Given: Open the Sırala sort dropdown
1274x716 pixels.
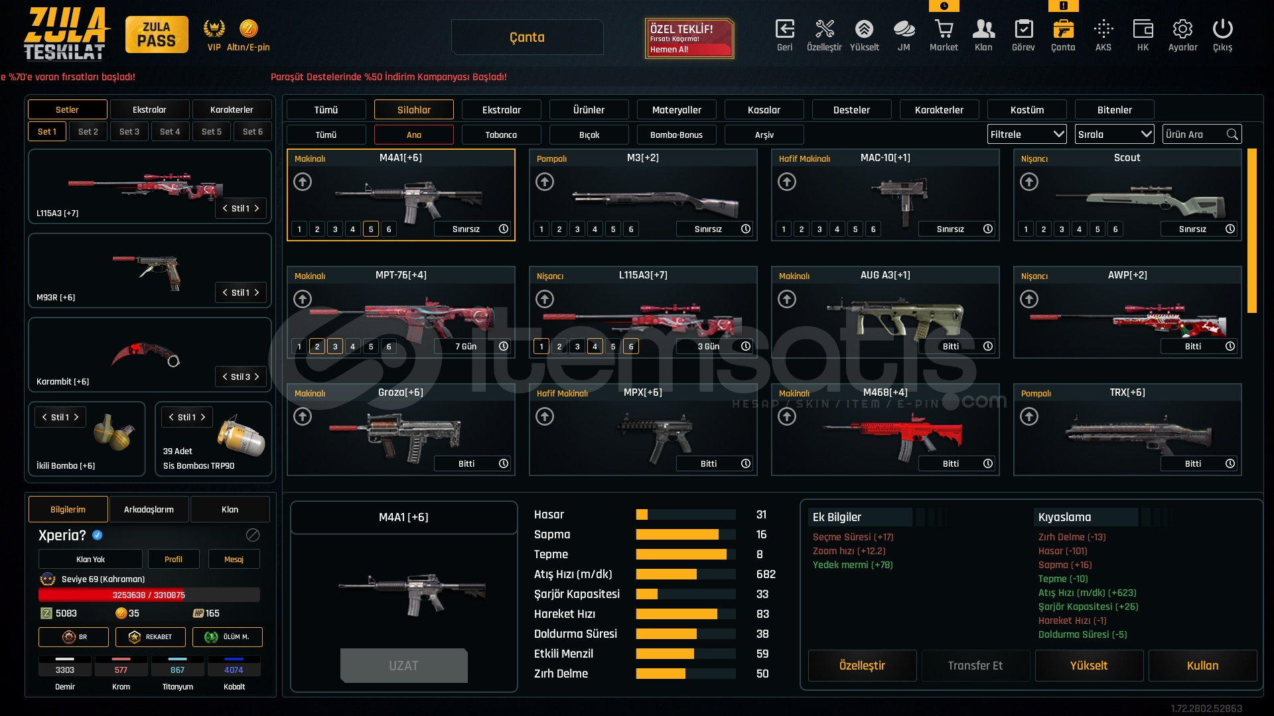Looking at the screenshot, I should (1115, 135).
